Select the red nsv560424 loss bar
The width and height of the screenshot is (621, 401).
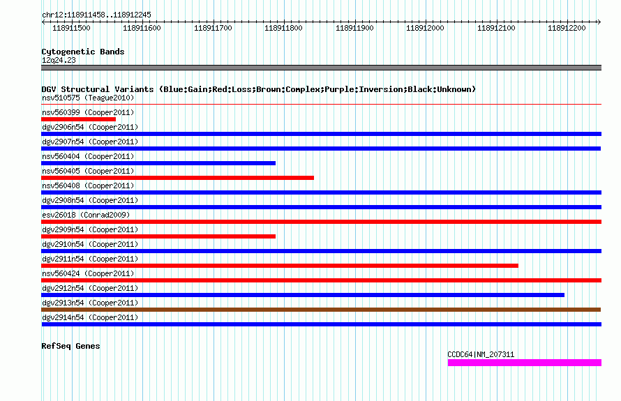click(x=321, y=280)
